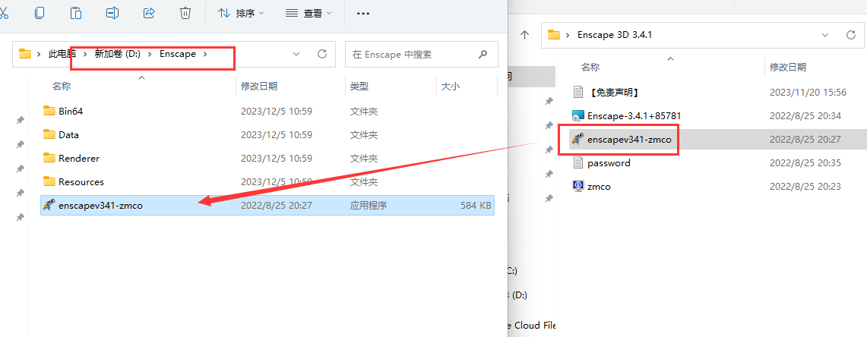Click date 2022/8/25 20:23
This screenshot has height=337, width=867.
coord(805,187)
